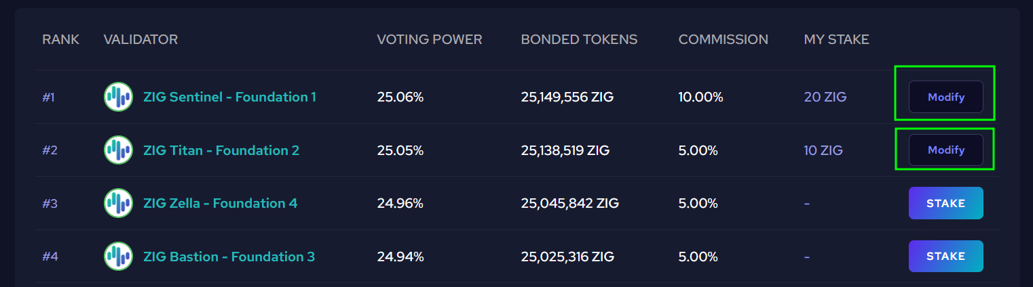Open ZIG Sentinel - Foundation 1 validator
The width and height of the screenshot is (1033, 287).
pyautogui.click(x=229, y=97)
